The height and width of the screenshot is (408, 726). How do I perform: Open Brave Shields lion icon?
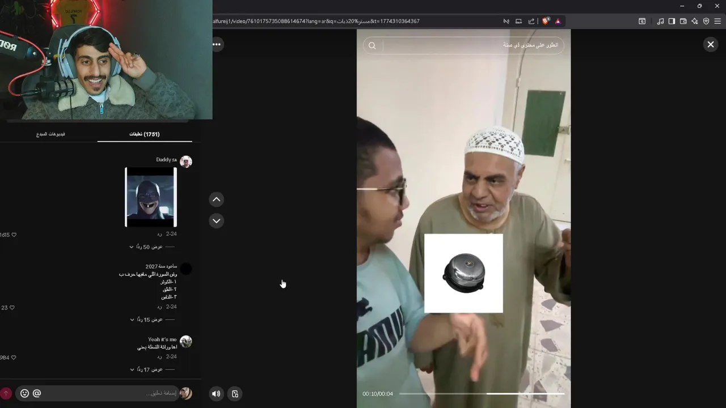(x=546, y=21)
